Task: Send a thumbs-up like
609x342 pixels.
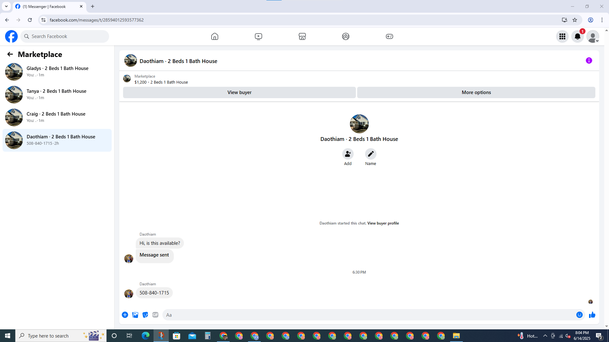Action: (592, 315)
